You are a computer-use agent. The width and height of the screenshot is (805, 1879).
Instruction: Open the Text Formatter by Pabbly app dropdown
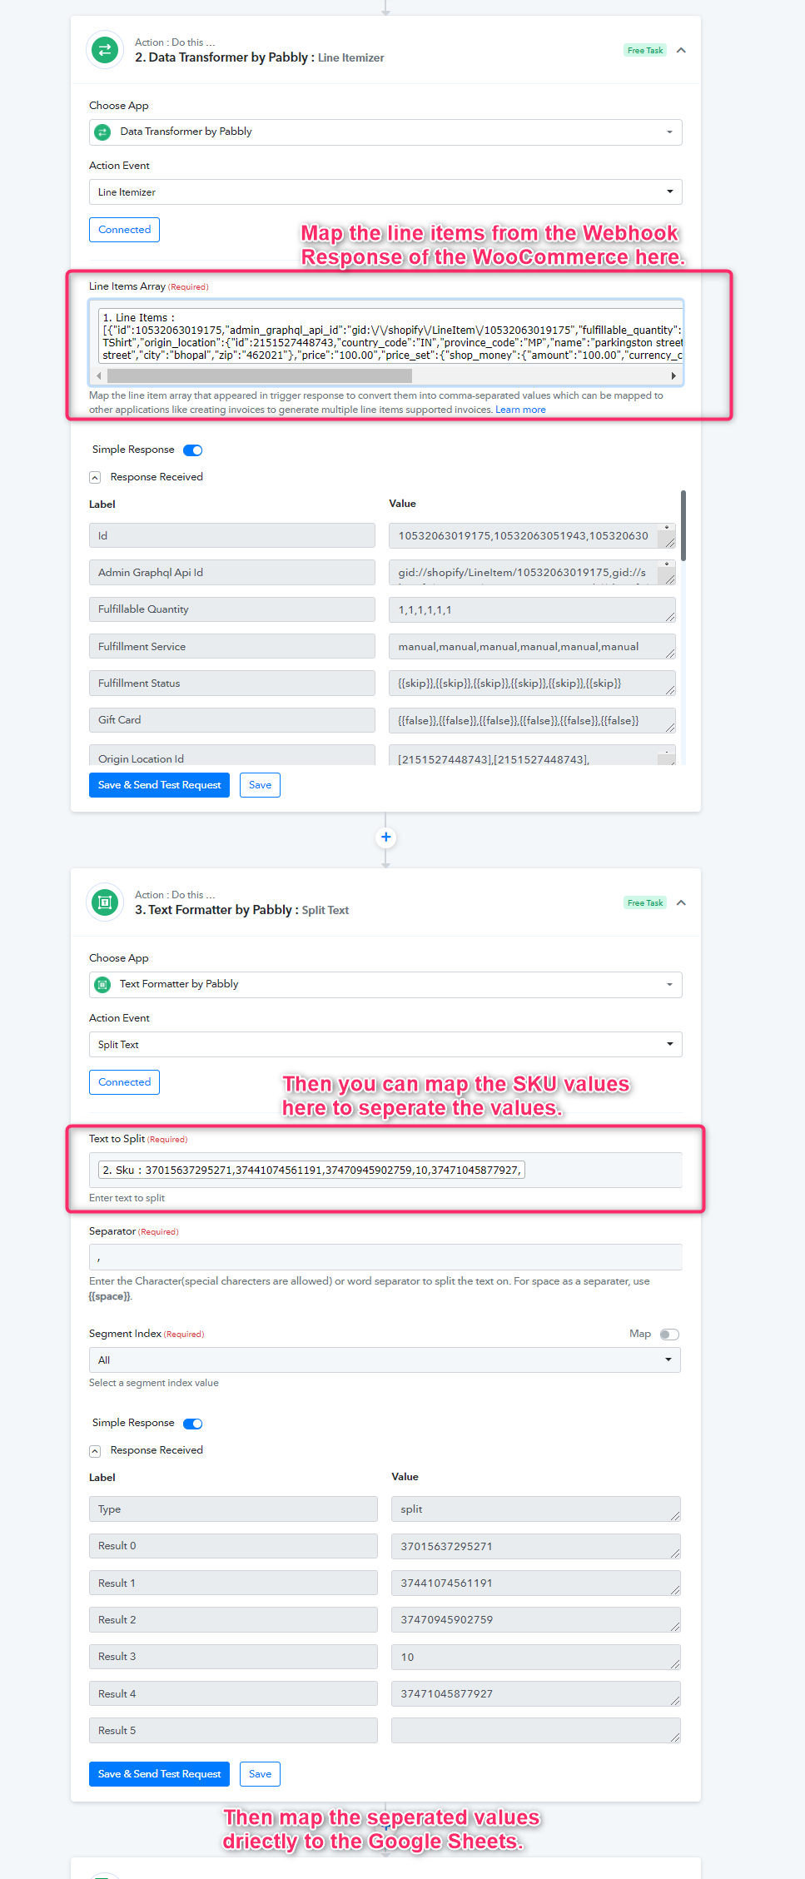(385, 984)
